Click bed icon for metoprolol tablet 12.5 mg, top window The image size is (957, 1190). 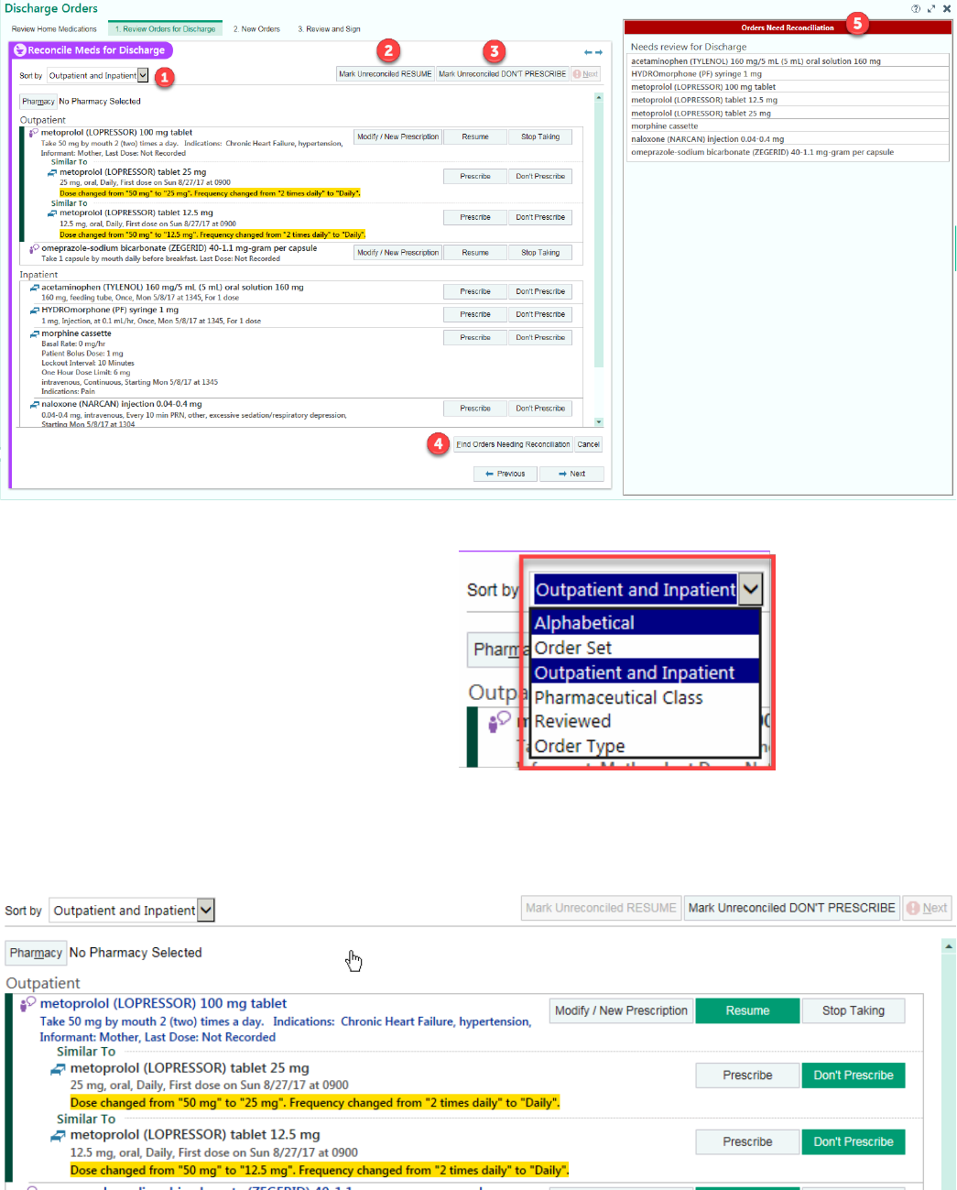52,213
